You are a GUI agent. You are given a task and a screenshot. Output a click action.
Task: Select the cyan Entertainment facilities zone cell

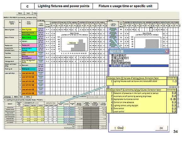click(x=29, y=50)
